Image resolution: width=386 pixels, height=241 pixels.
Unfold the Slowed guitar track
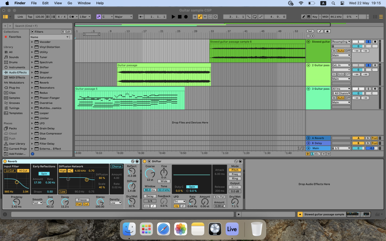308,42
